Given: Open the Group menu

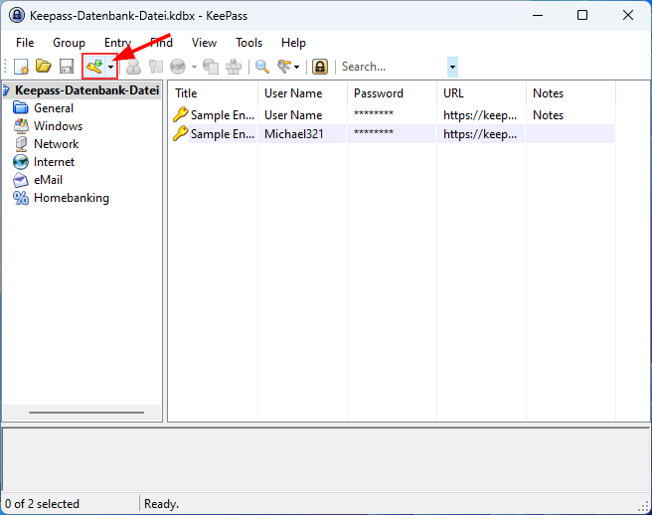Looking at the screenshot, I should pyautogui.click(x=69, y=43).
